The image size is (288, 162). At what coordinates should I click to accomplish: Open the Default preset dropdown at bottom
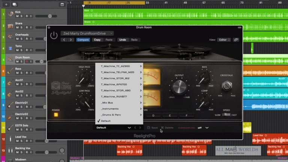point(113,127)
